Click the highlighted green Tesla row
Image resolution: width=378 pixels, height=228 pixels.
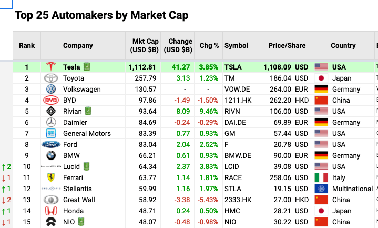173,67
